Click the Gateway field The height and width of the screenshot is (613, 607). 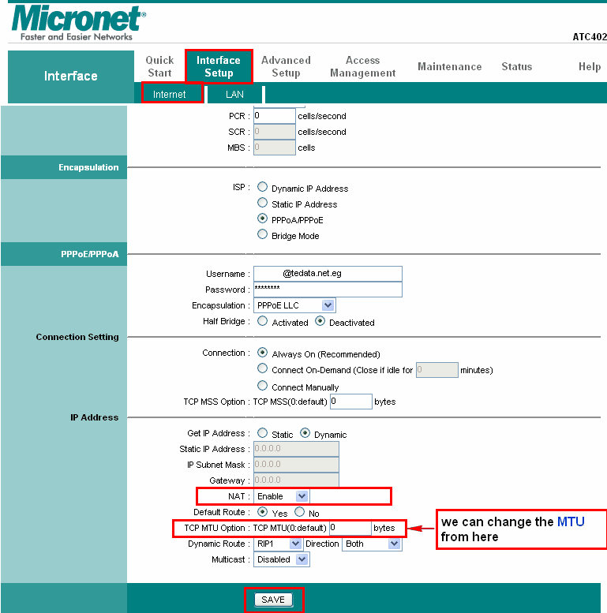click(296, 480)
